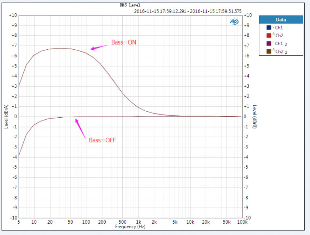
Task: Select the Data legend header
Action: point(281,19)
